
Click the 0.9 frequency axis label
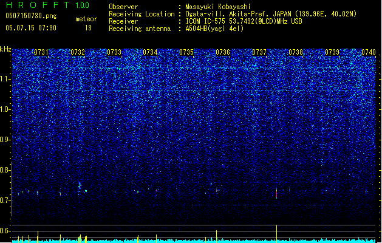pyautogui.click(x=5, y=140)
